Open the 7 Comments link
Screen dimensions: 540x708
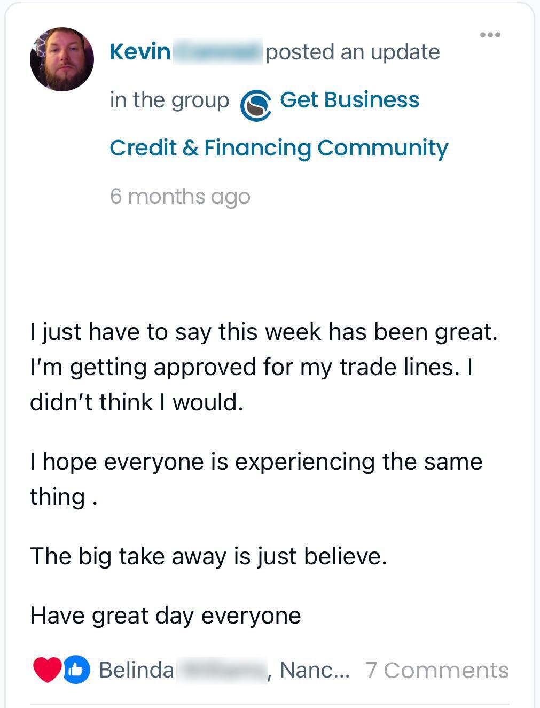[x=437, y=670]
